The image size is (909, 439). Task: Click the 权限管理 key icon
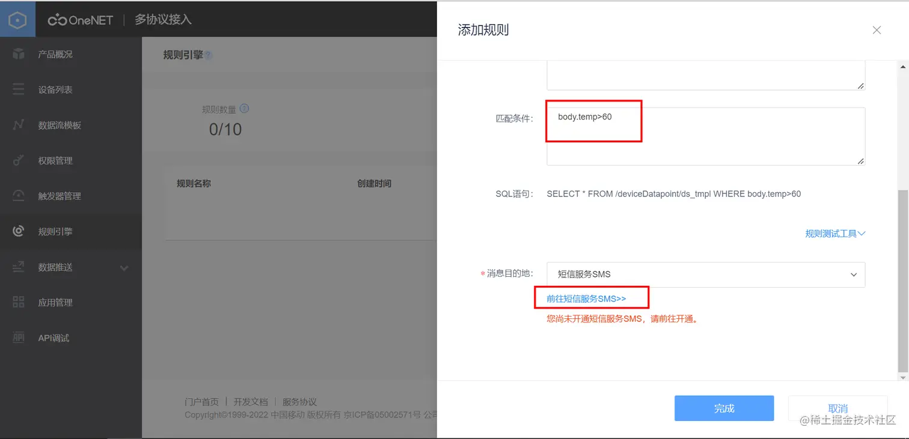click(x=19, y=160)
